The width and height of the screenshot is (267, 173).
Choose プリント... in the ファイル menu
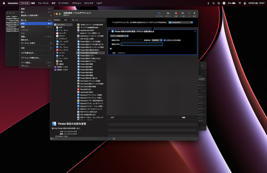pos(36,66)
